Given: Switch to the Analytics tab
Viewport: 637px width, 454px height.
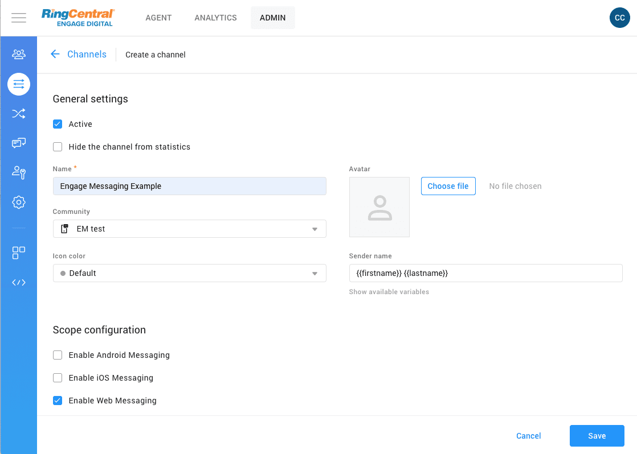Looking at the screenshot, I should click(215, 18).
